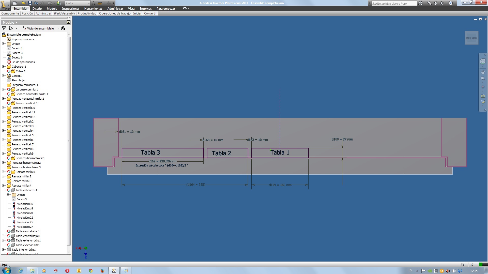
Task: Open the Operaciones de trabajo panel
Action: [115, 13]
